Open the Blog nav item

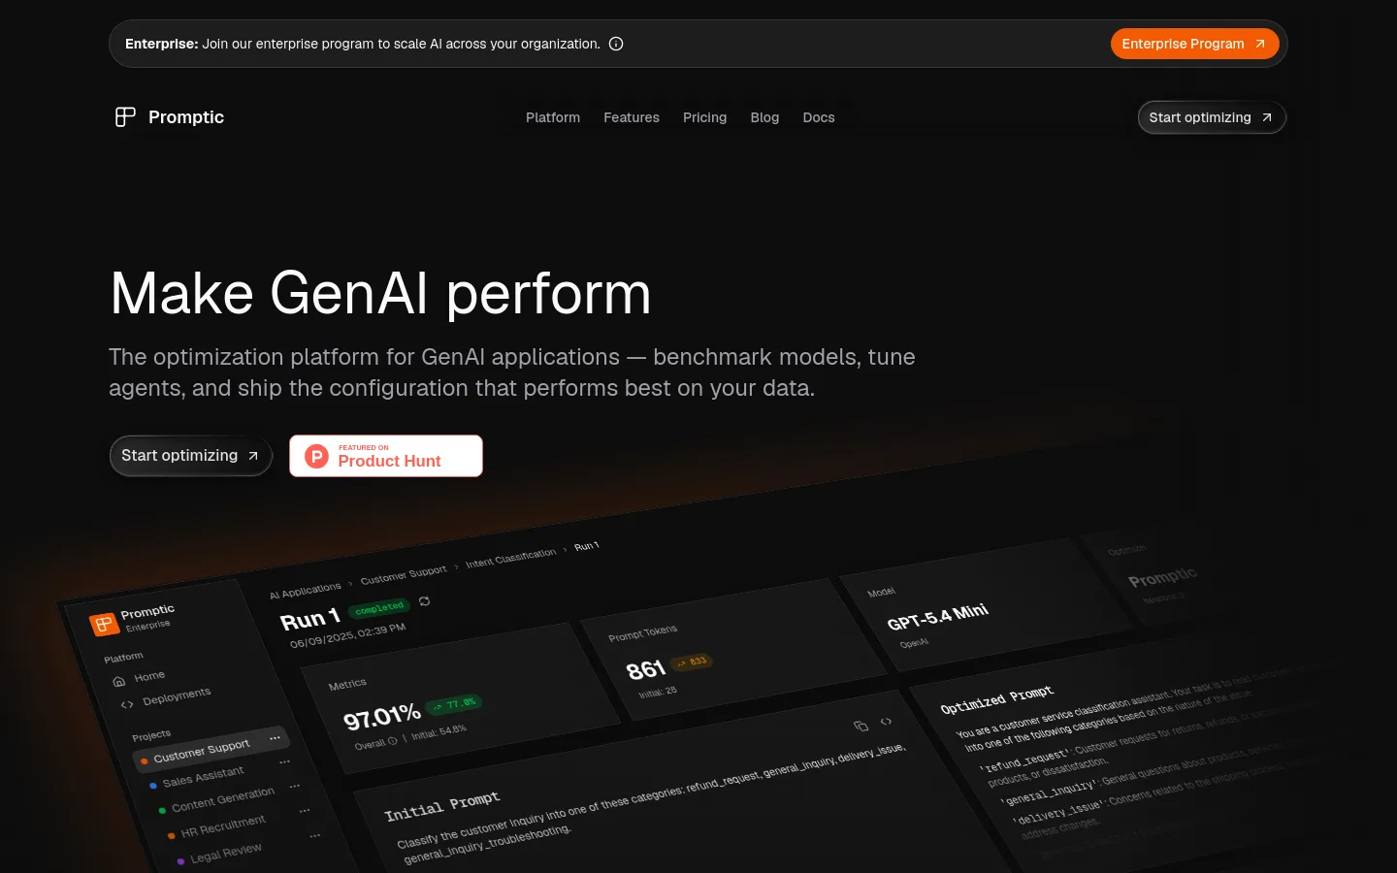coord(764,117)
